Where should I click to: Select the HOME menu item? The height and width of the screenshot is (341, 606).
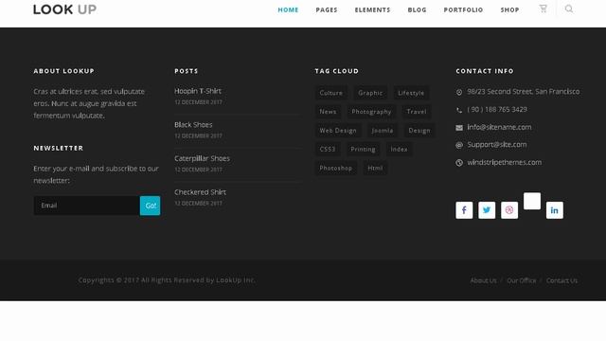[288, 10]
